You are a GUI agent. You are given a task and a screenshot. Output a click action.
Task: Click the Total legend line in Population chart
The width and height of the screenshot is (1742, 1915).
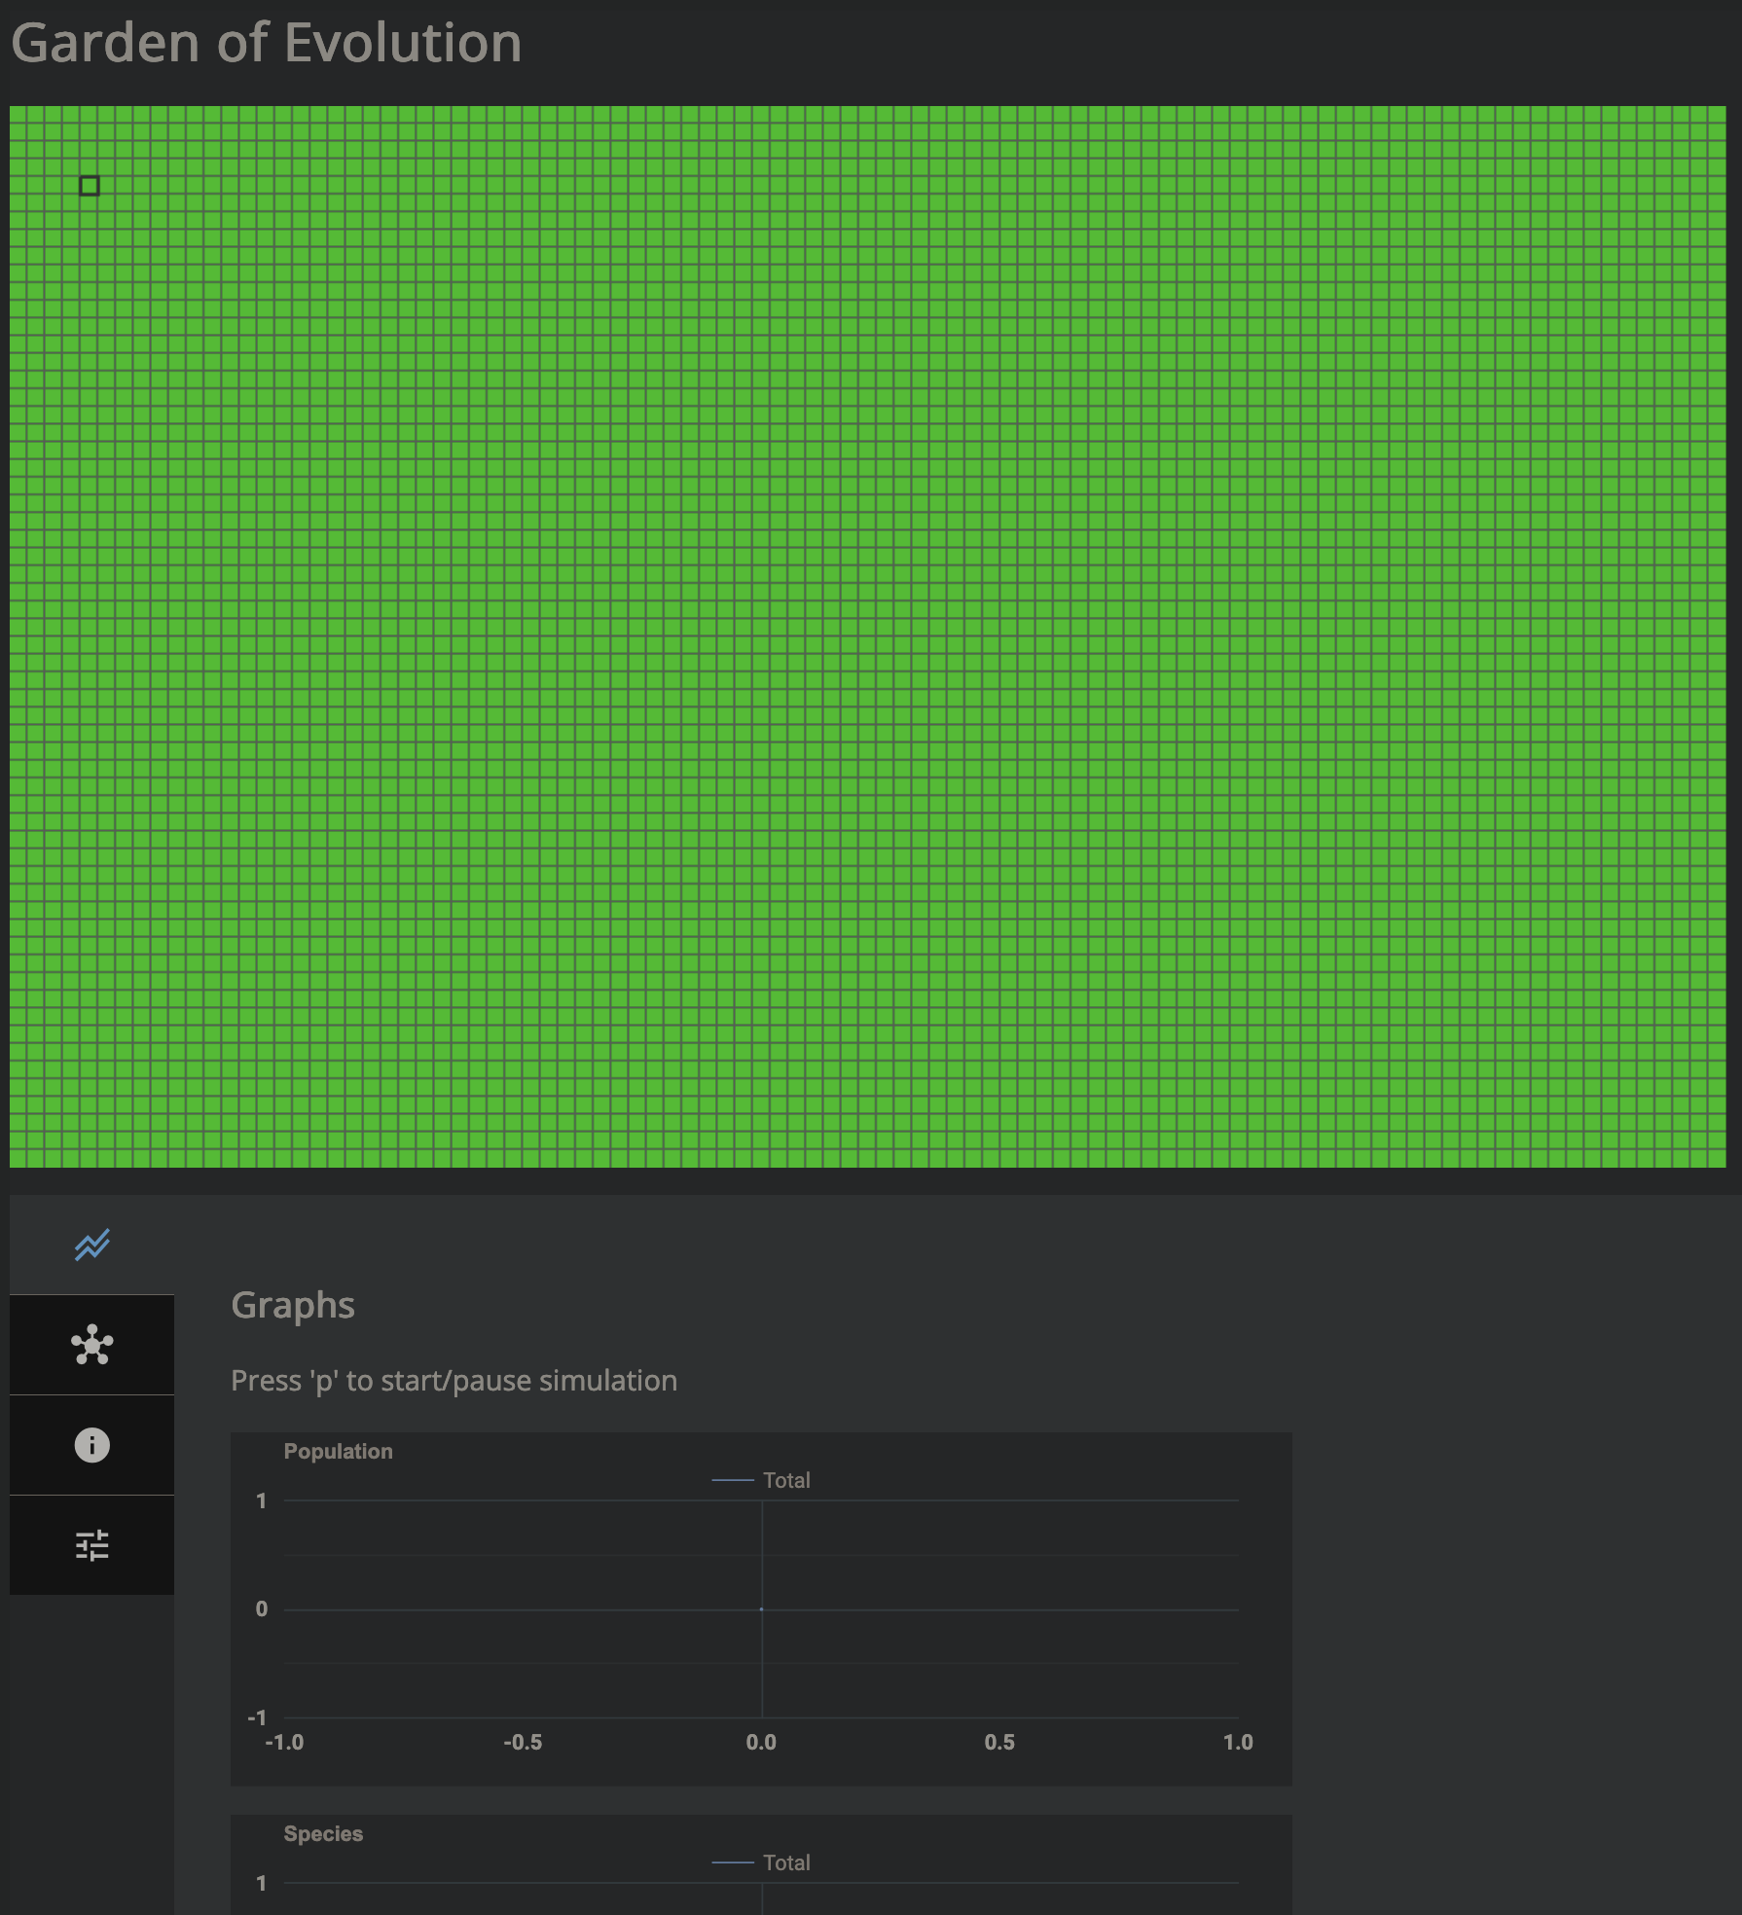[x=733, y=1480]
